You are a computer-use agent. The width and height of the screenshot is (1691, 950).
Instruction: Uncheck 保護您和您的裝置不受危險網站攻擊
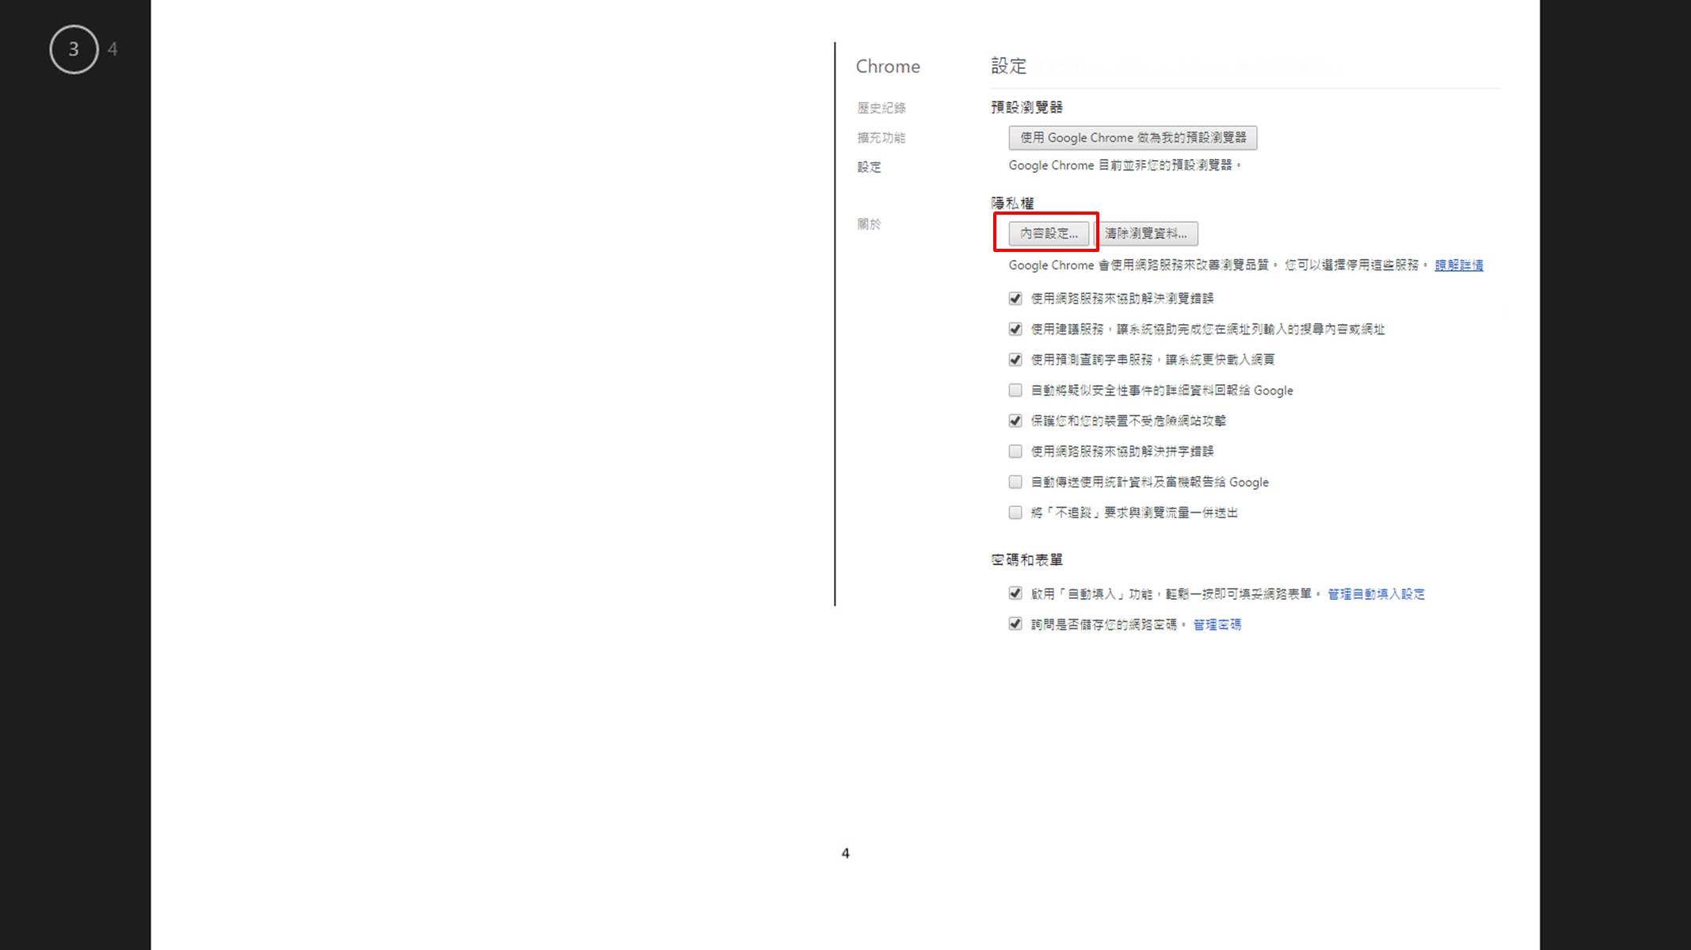tap(1015, 421)
